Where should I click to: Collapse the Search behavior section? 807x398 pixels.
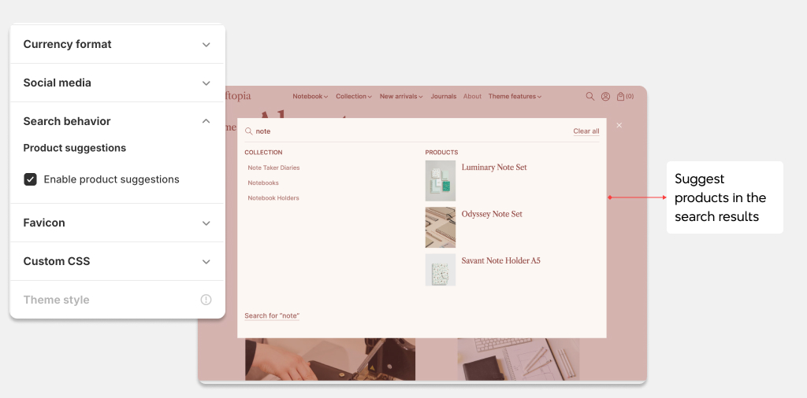tap(206, 121)
